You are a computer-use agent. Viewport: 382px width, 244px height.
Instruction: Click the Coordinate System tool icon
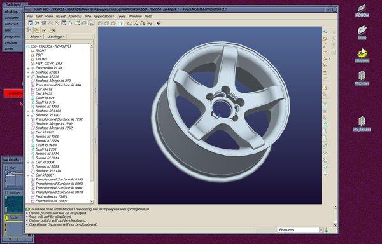click(x=325, y=65)
